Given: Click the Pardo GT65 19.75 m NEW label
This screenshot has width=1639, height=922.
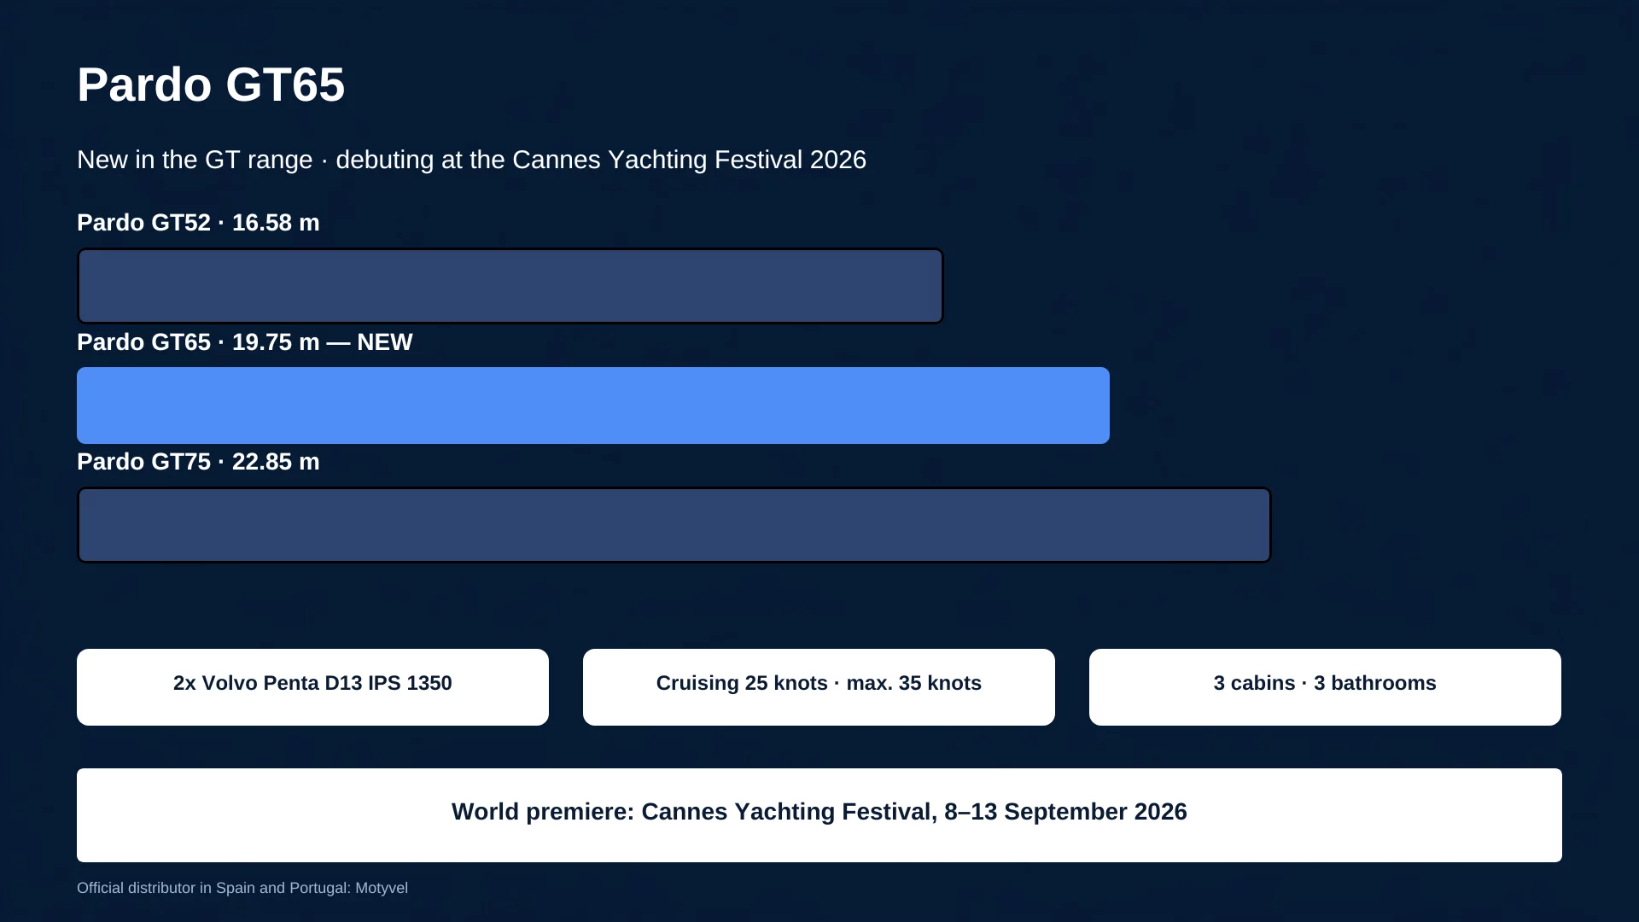Looking at the screenshot, I should [x=245, y=341].
